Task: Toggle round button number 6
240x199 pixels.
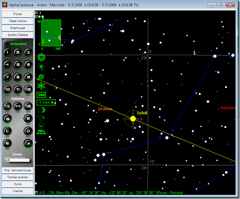Action: [28, 65]
